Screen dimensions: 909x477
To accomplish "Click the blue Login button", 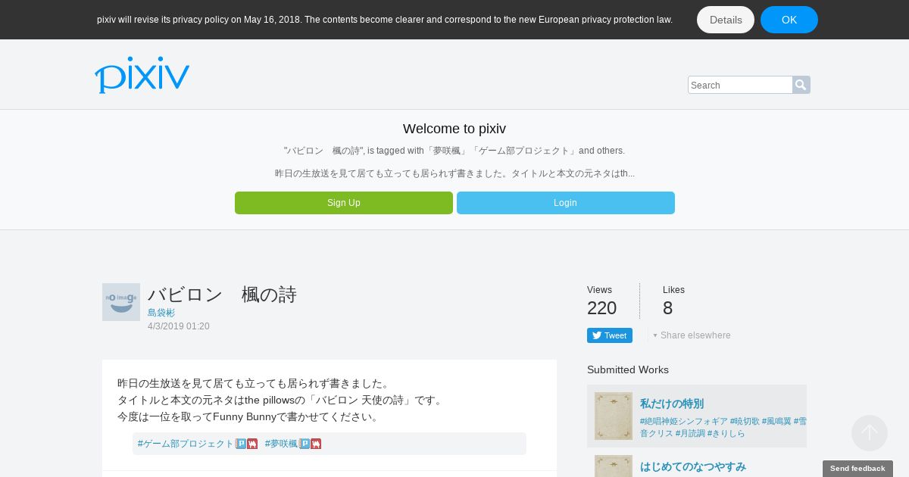I will pos(566,203).
